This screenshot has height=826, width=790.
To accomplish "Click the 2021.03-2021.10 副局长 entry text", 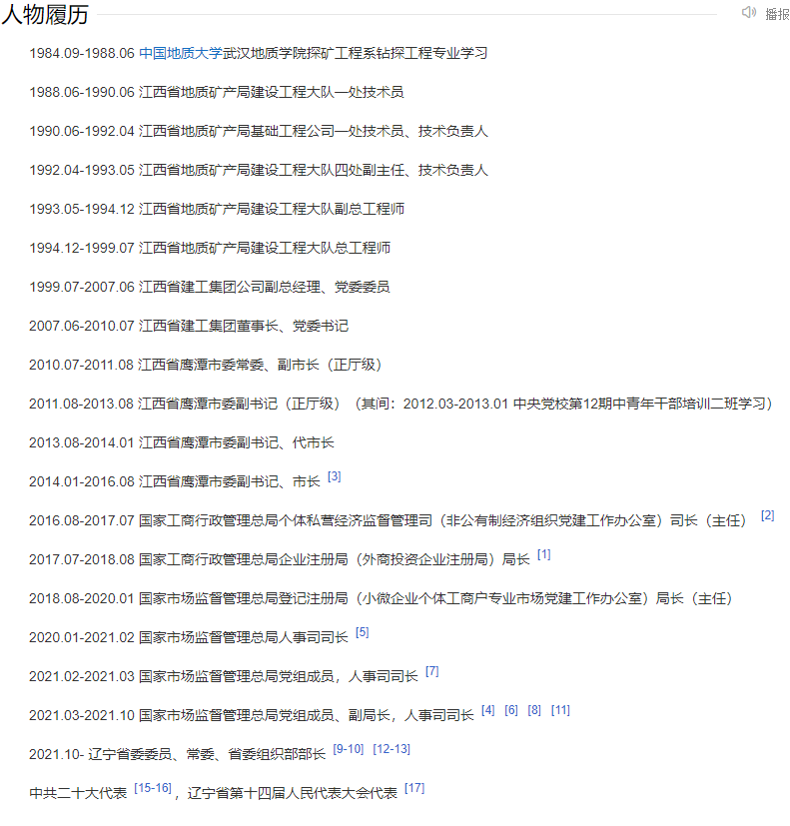I will (x=252, y=716).
